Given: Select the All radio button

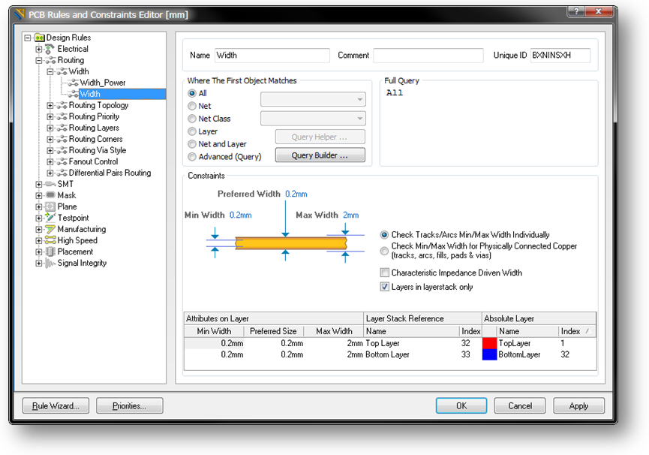Looking at the screenshot, I should pos(192,94).
